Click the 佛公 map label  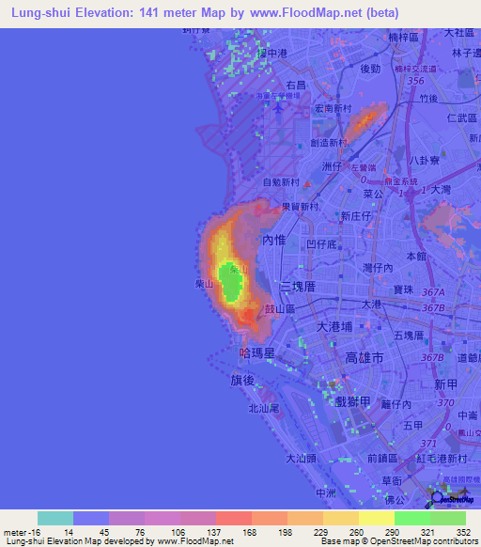tap(395, 500)
